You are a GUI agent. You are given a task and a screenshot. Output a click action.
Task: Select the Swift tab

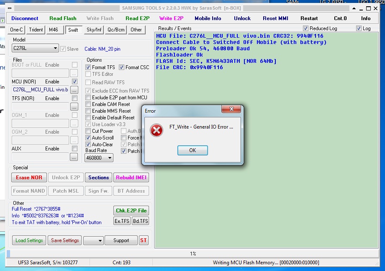click(73, 30)
